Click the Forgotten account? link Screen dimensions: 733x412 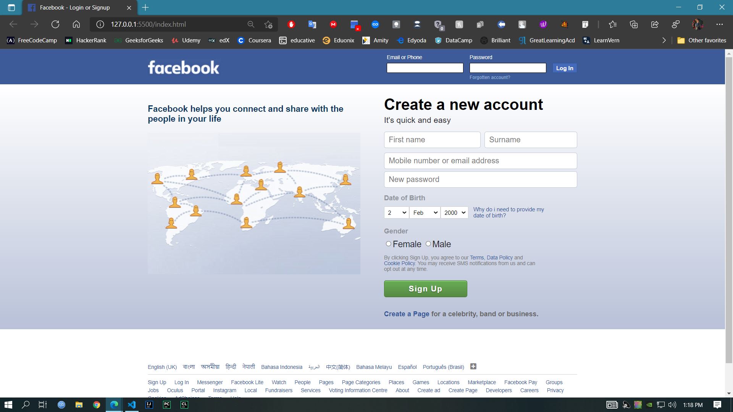[x=490, y=77]
